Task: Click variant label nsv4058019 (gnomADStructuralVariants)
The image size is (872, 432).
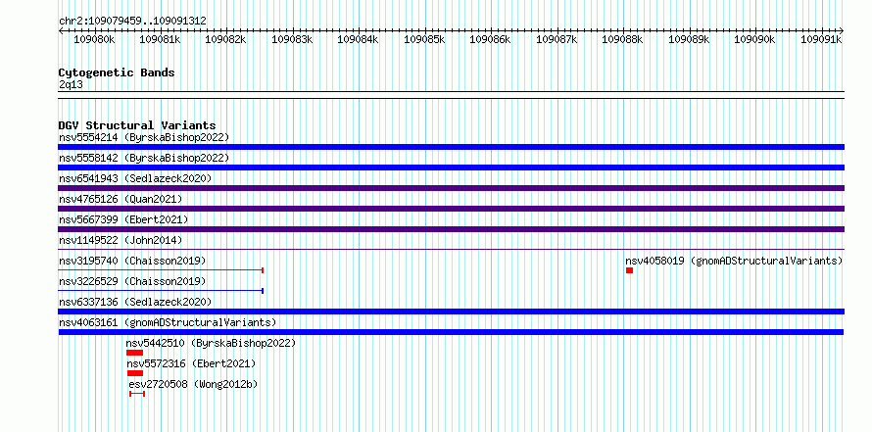Action: 734,261
